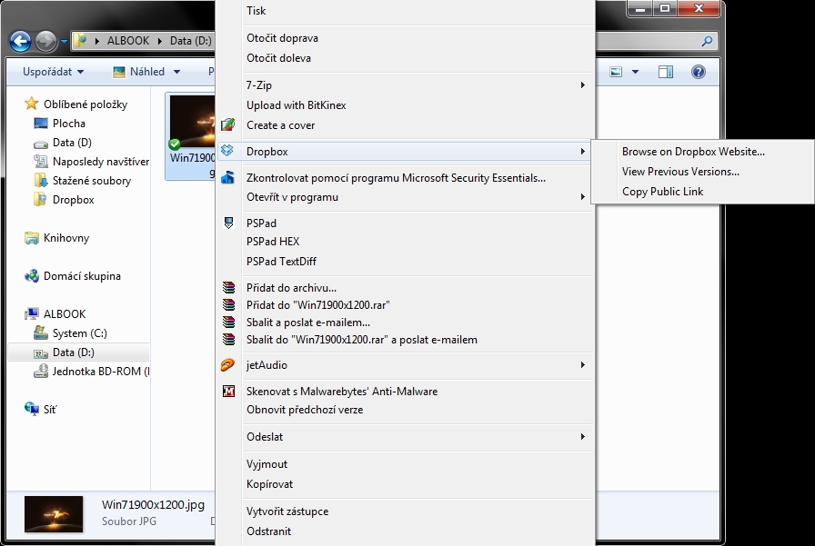Choose Kopírovat from the context menu

click(x=405, y=484)
